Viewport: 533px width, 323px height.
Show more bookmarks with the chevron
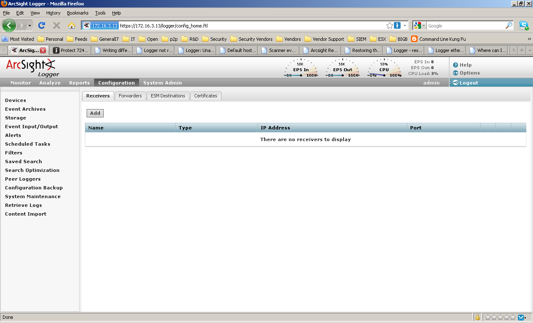pos(529,39)
